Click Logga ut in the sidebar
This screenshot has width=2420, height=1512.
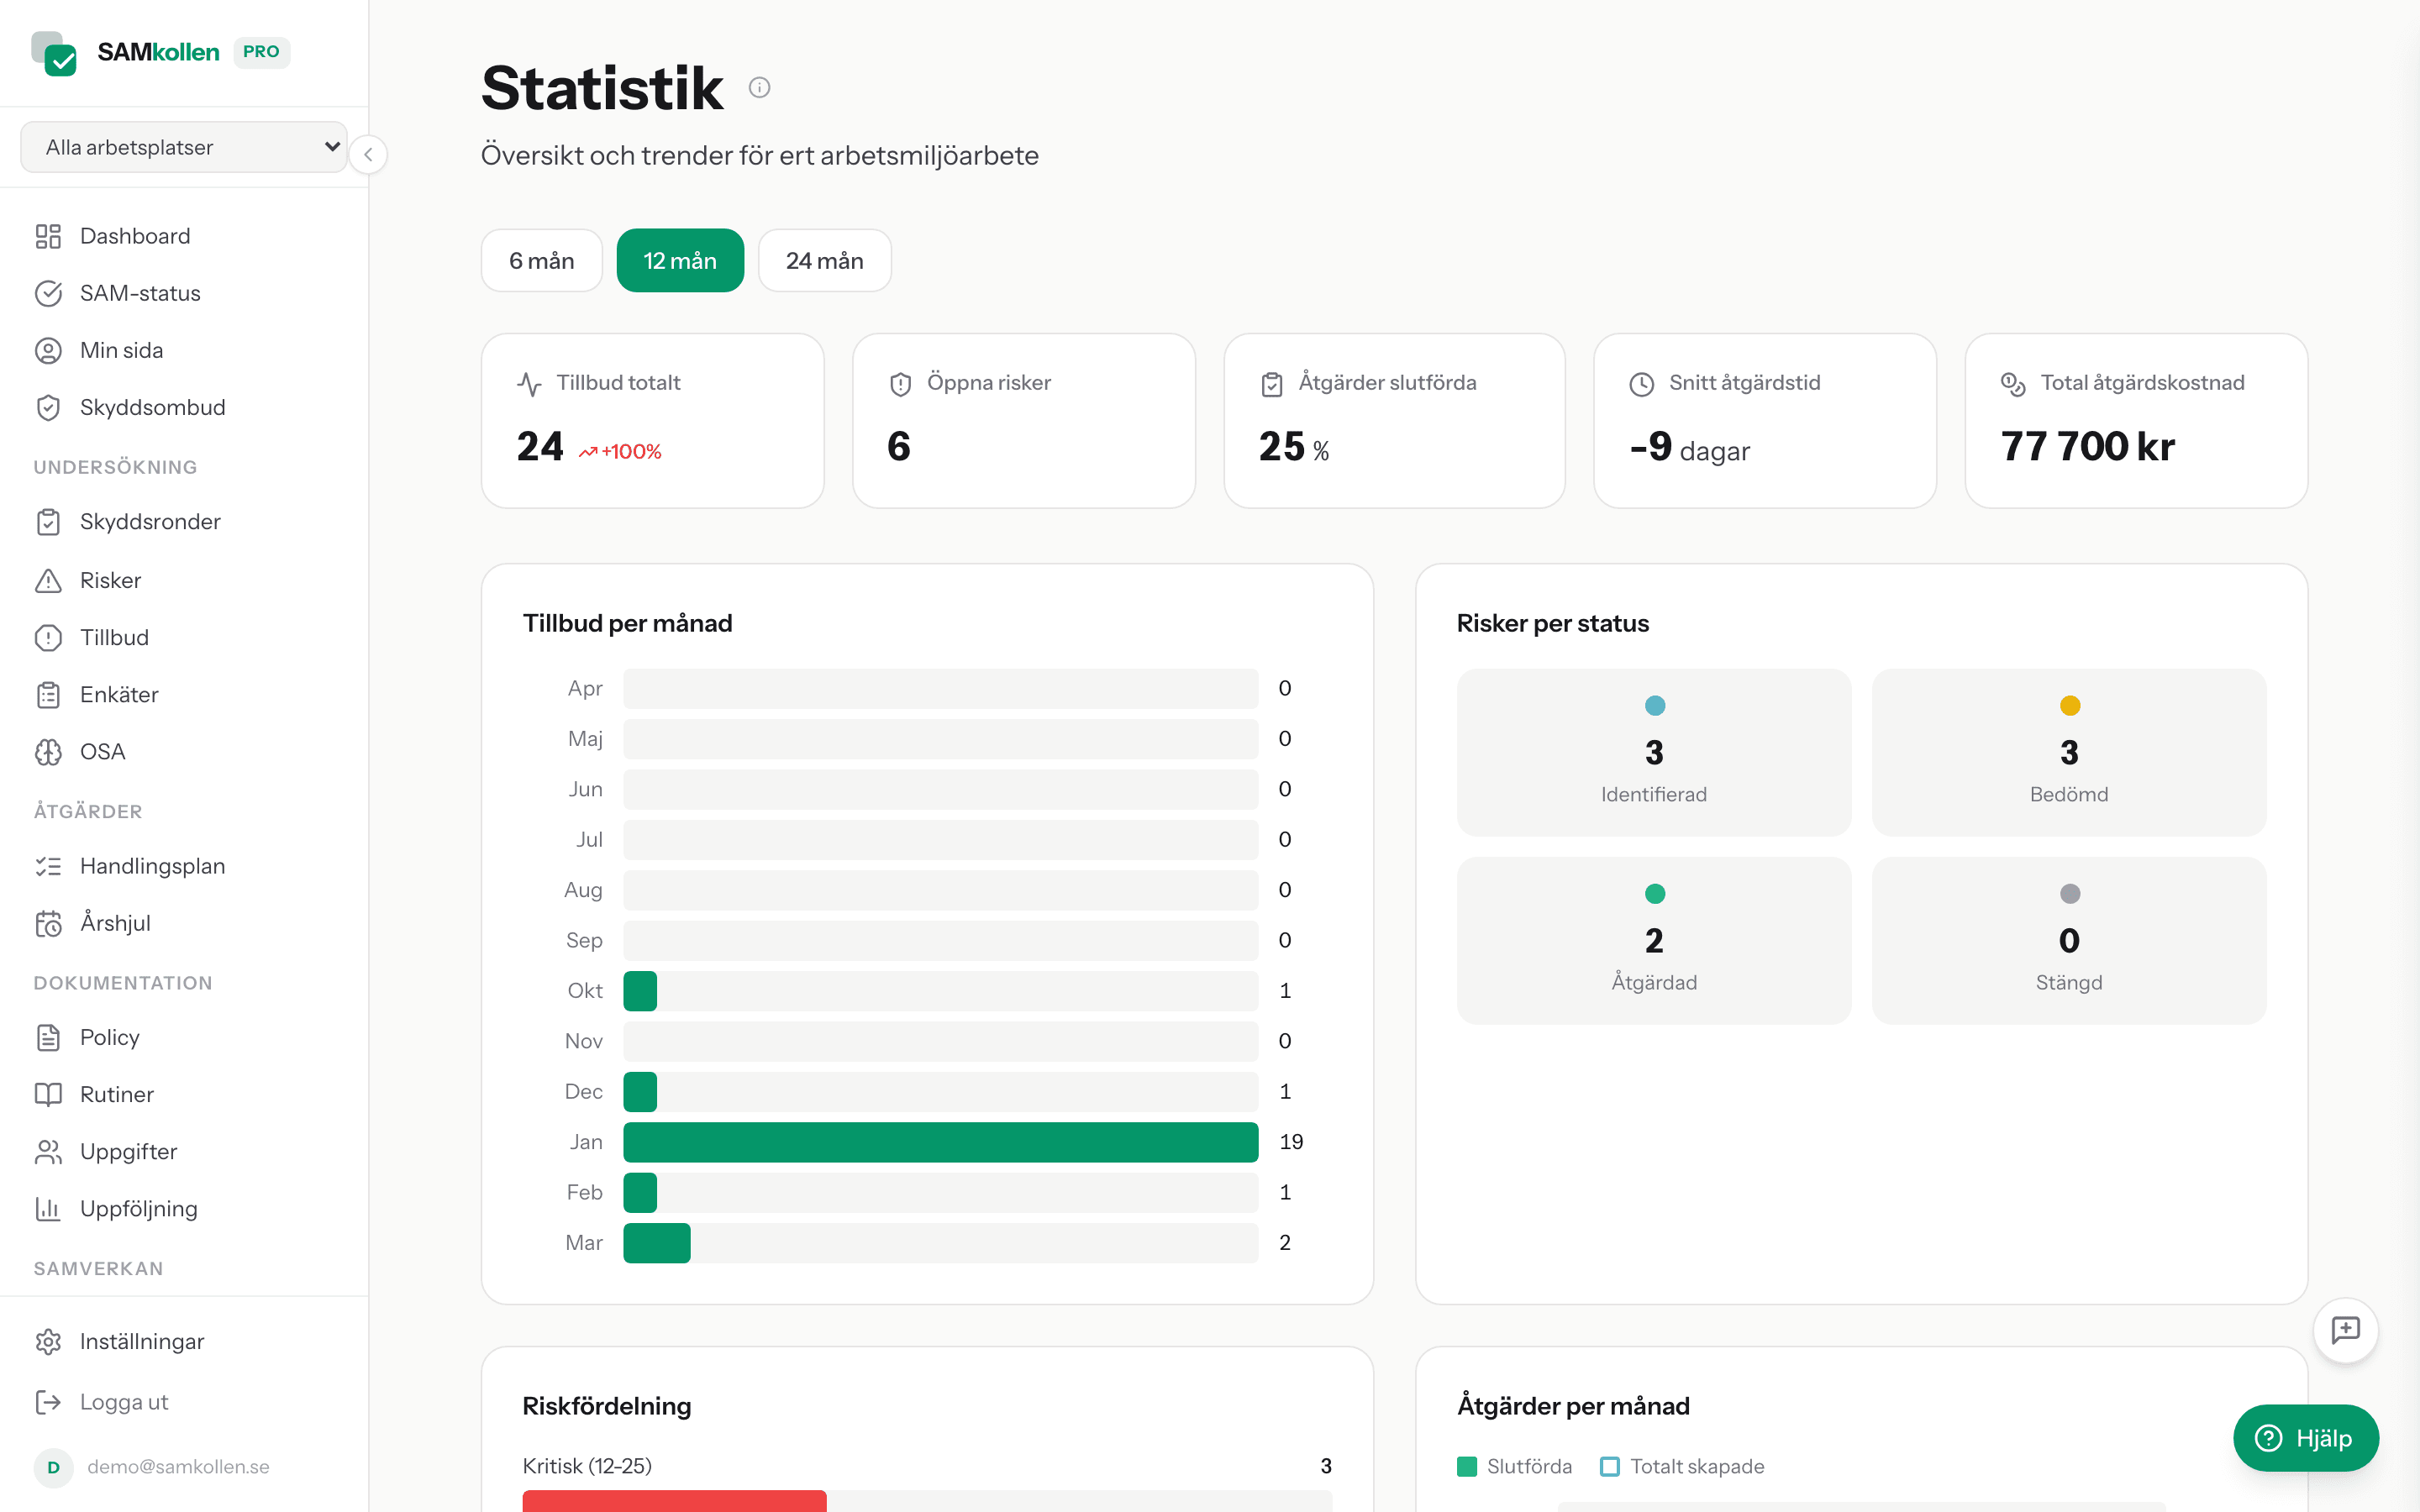click(124, 1402)
